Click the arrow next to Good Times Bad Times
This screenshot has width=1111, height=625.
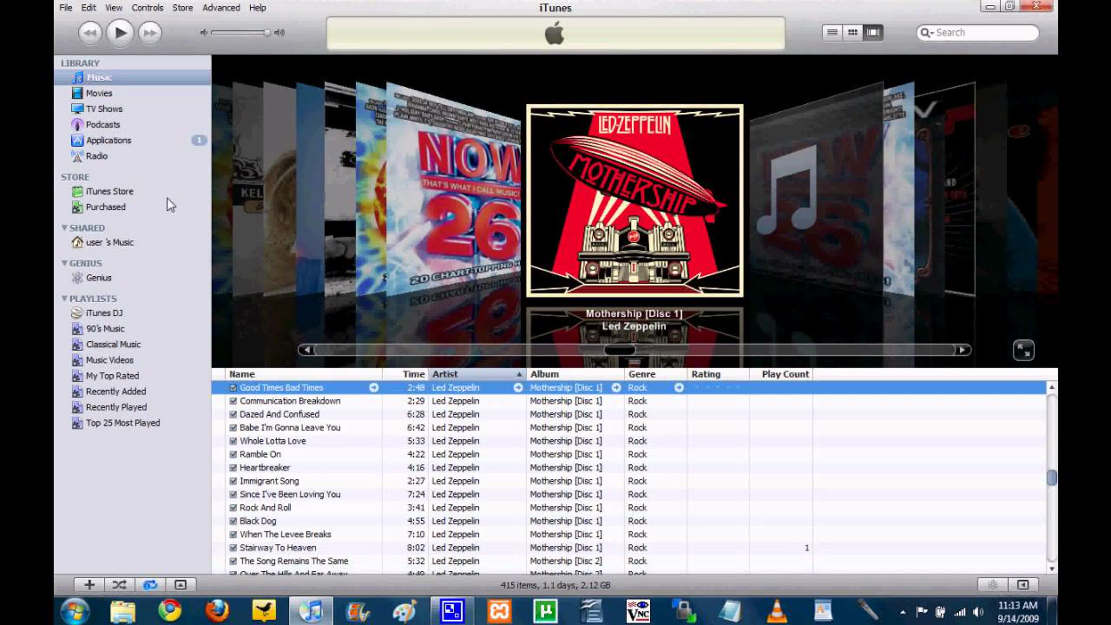click(x=373, y=388)
